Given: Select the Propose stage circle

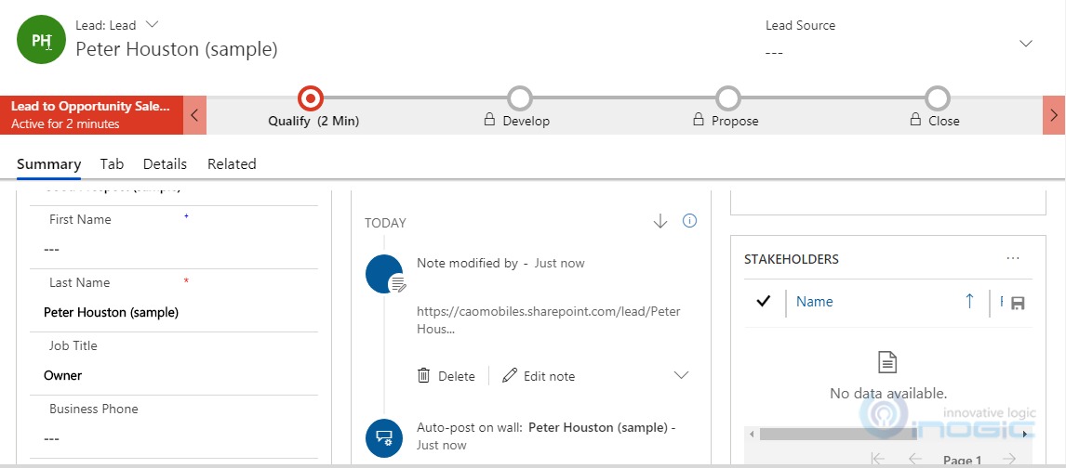Looking at the screenshot, I should tap(728, 98).
